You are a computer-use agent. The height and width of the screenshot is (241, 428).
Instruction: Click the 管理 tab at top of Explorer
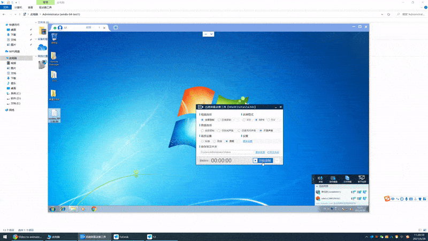(45, 2)
